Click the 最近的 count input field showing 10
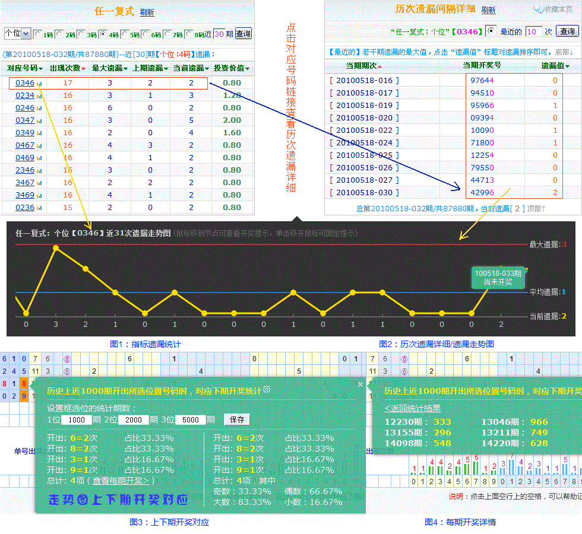 (533, 31)
